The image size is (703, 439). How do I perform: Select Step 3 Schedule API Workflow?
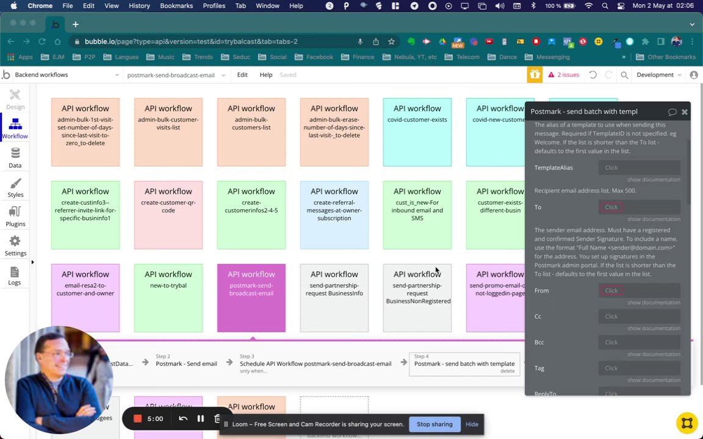tap(315, 363)
